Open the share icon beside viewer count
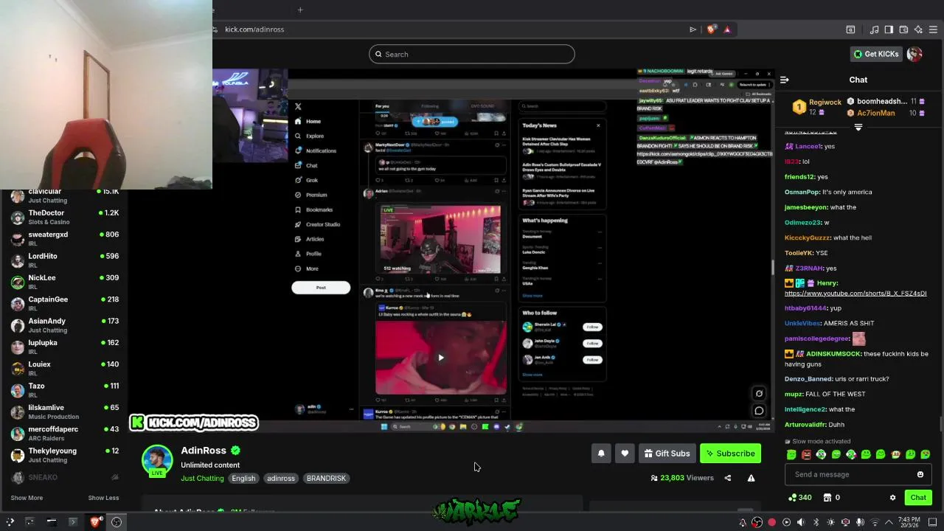 click(x=728, y=478)
